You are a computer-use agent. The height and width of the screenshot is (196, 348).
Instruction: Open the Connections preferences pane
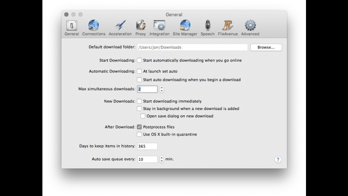point(94,28)
